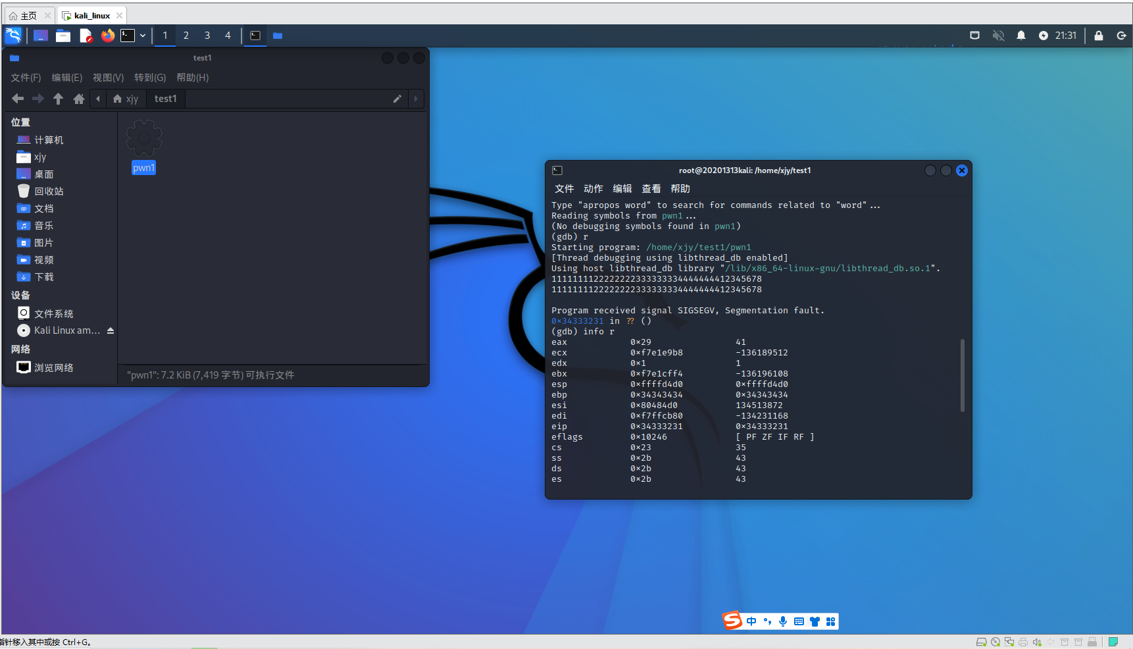Launch the terminal emulator from the top panel
The height and width of the screenshot is (649, 1133).
[x=128, y=36]
